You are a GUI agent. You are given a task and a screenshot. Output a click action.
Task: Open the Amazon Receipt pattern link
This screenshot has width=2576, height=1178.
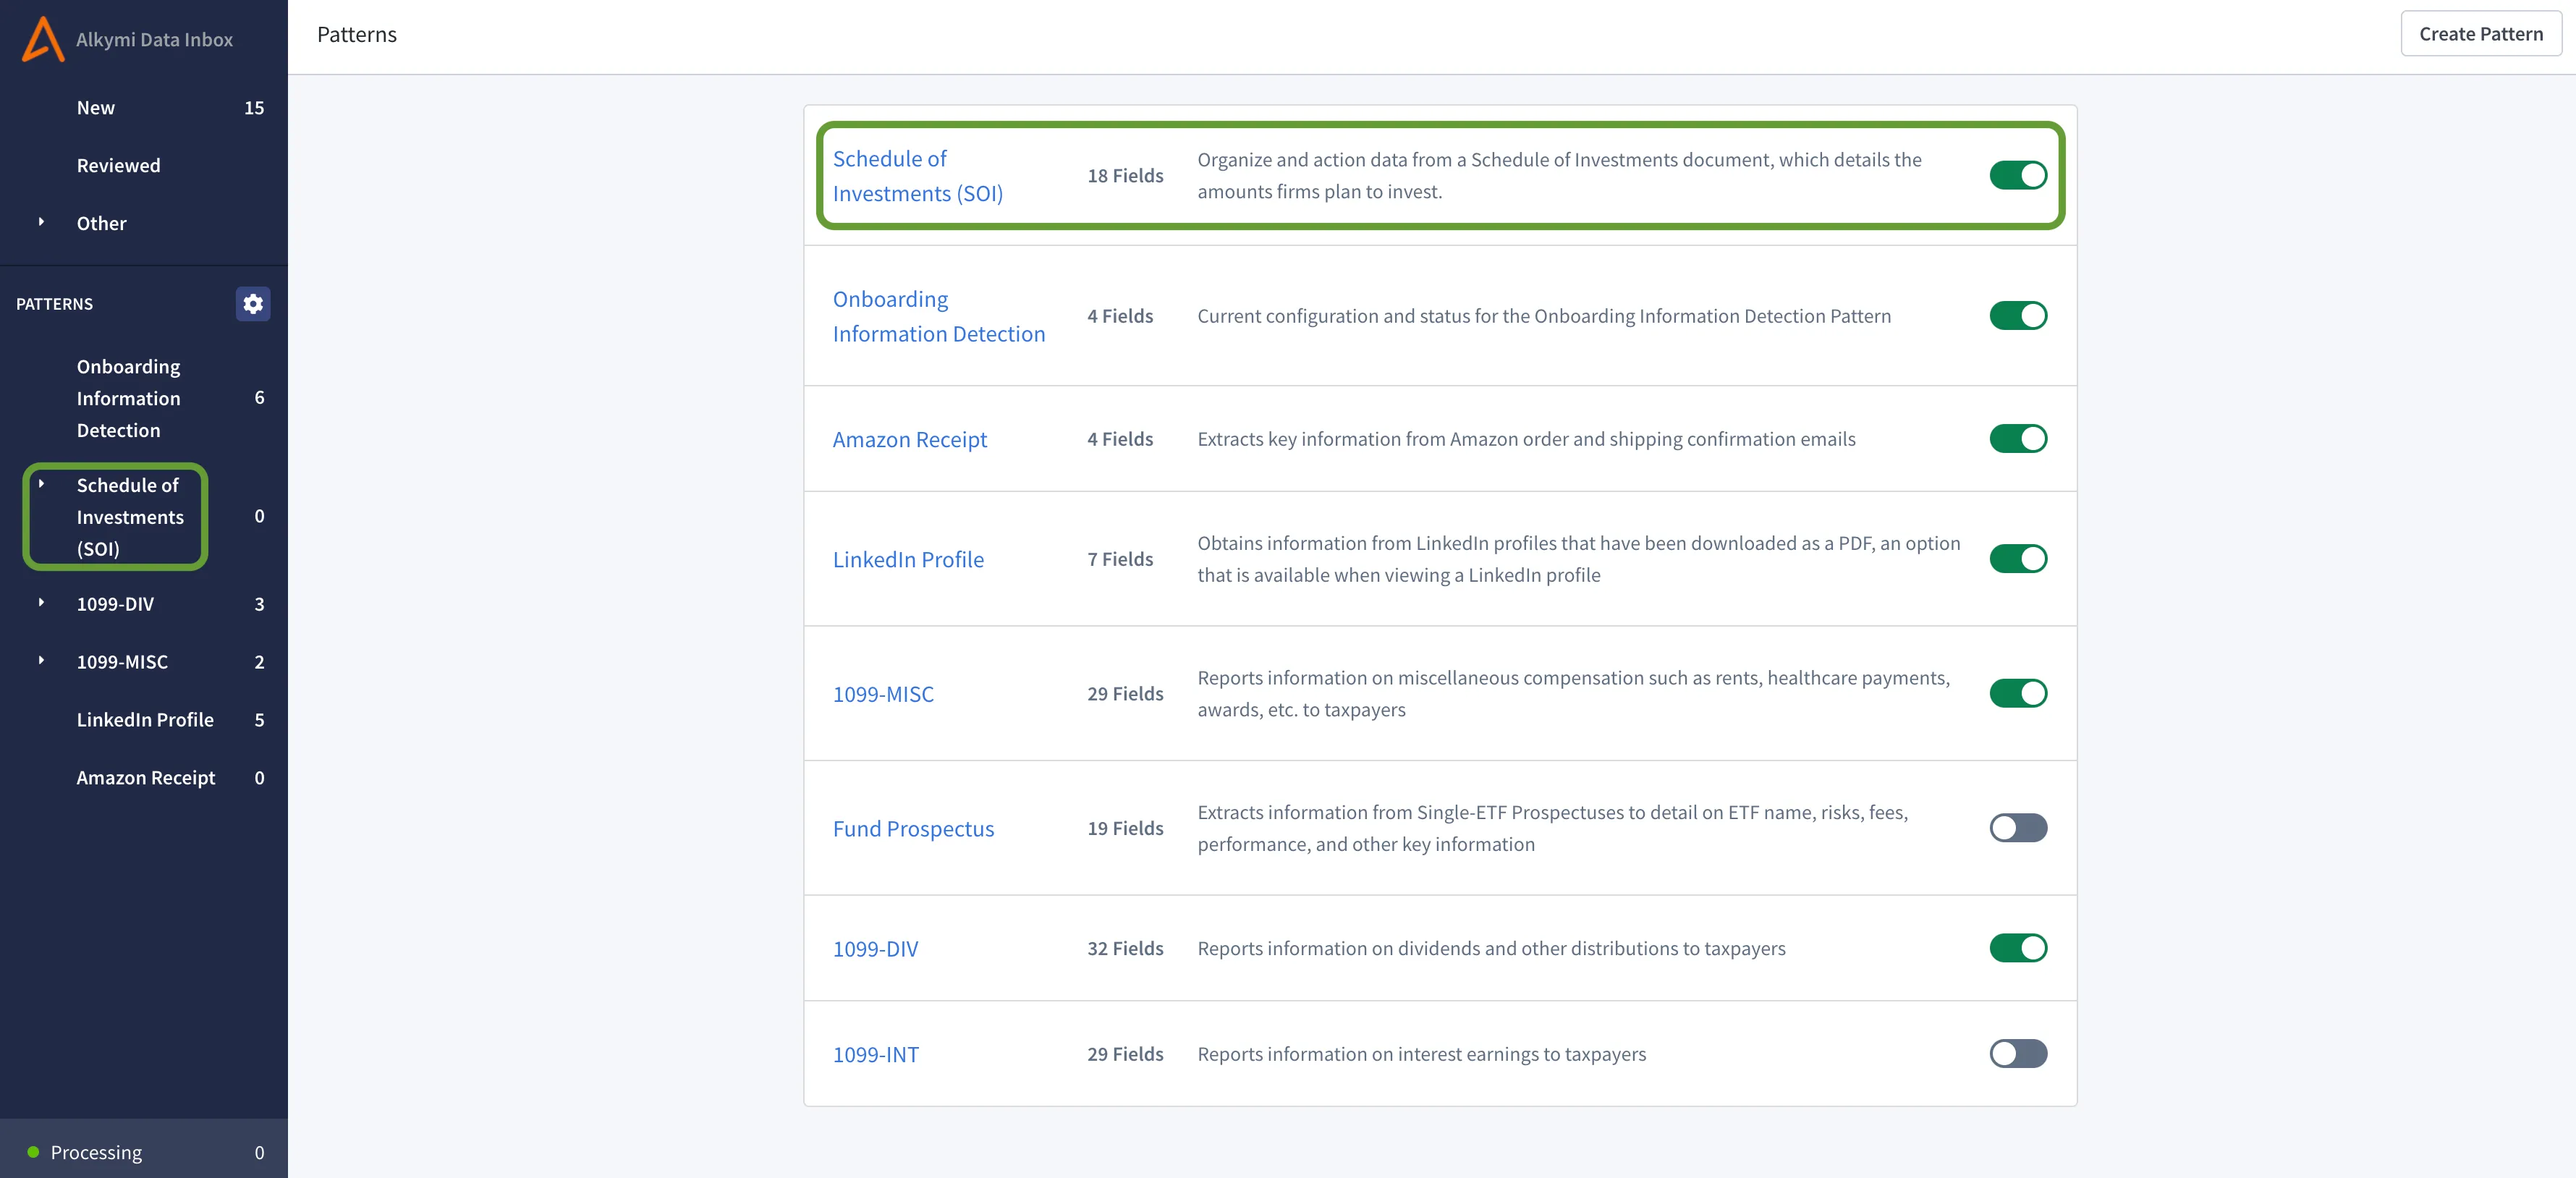click(x=909, y=440)
